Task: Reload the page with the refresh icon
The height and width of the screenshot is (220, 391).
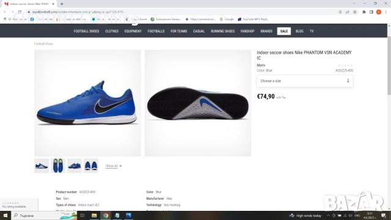Action: pyautogui.click(x=20, y=12)
